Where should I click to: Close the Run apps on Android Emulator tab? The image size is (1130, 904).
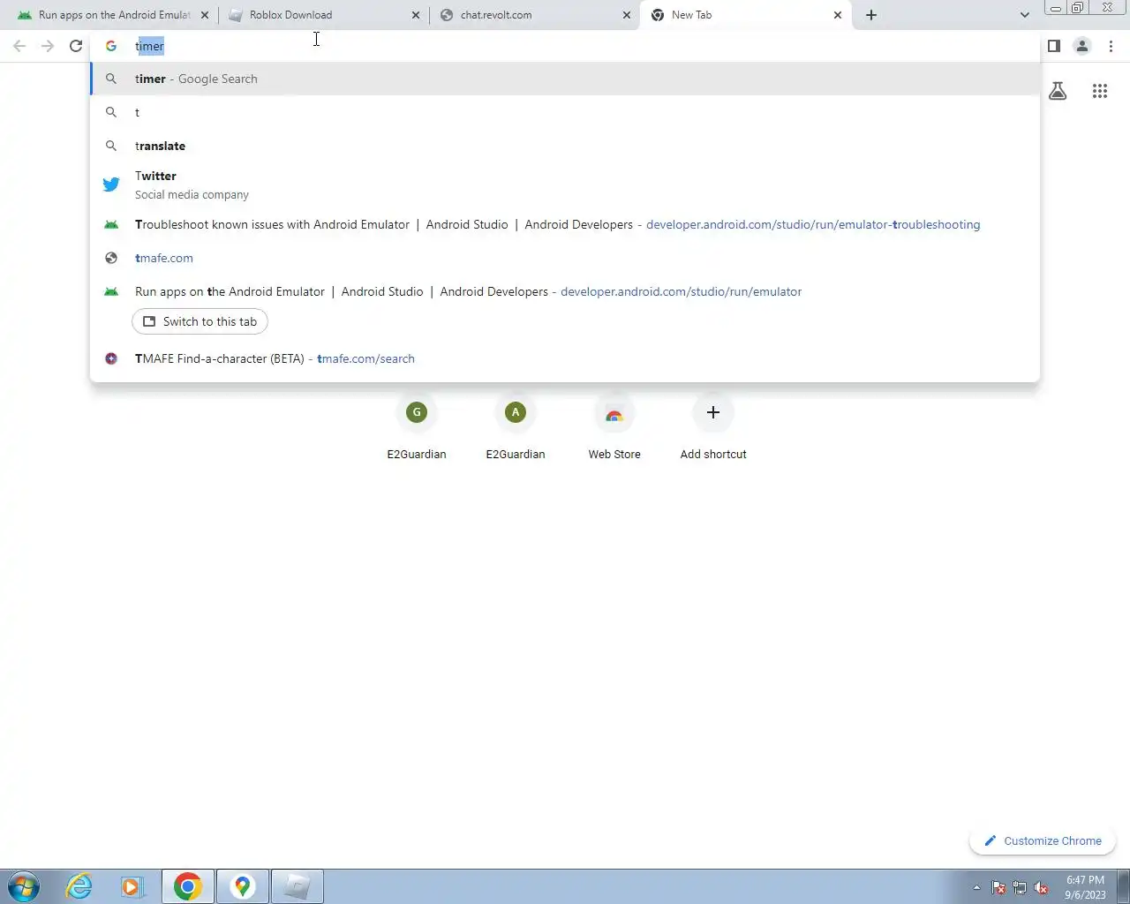(x=205, y=15)
